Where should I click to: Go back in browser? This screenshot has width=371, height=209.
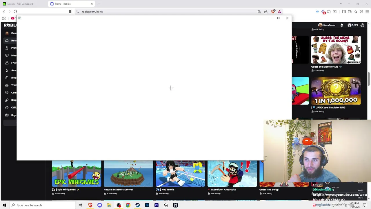tap(4, 12)
